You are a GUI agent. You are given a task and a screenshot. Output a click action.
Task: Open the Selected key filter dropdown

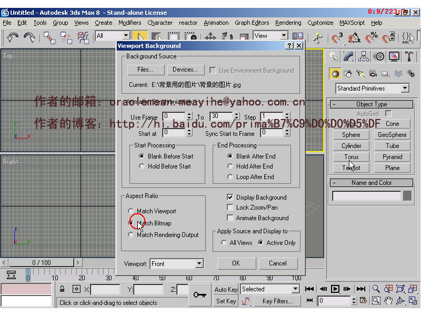coord(295,289)
